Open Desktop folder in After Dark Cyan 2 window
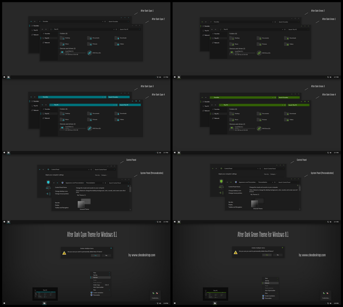The height and width of the screenshot is (307, 343). (x=65, y=38)
